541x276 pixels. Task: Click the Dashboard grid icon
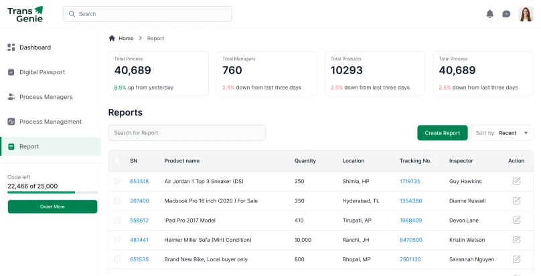click(11, 47)
